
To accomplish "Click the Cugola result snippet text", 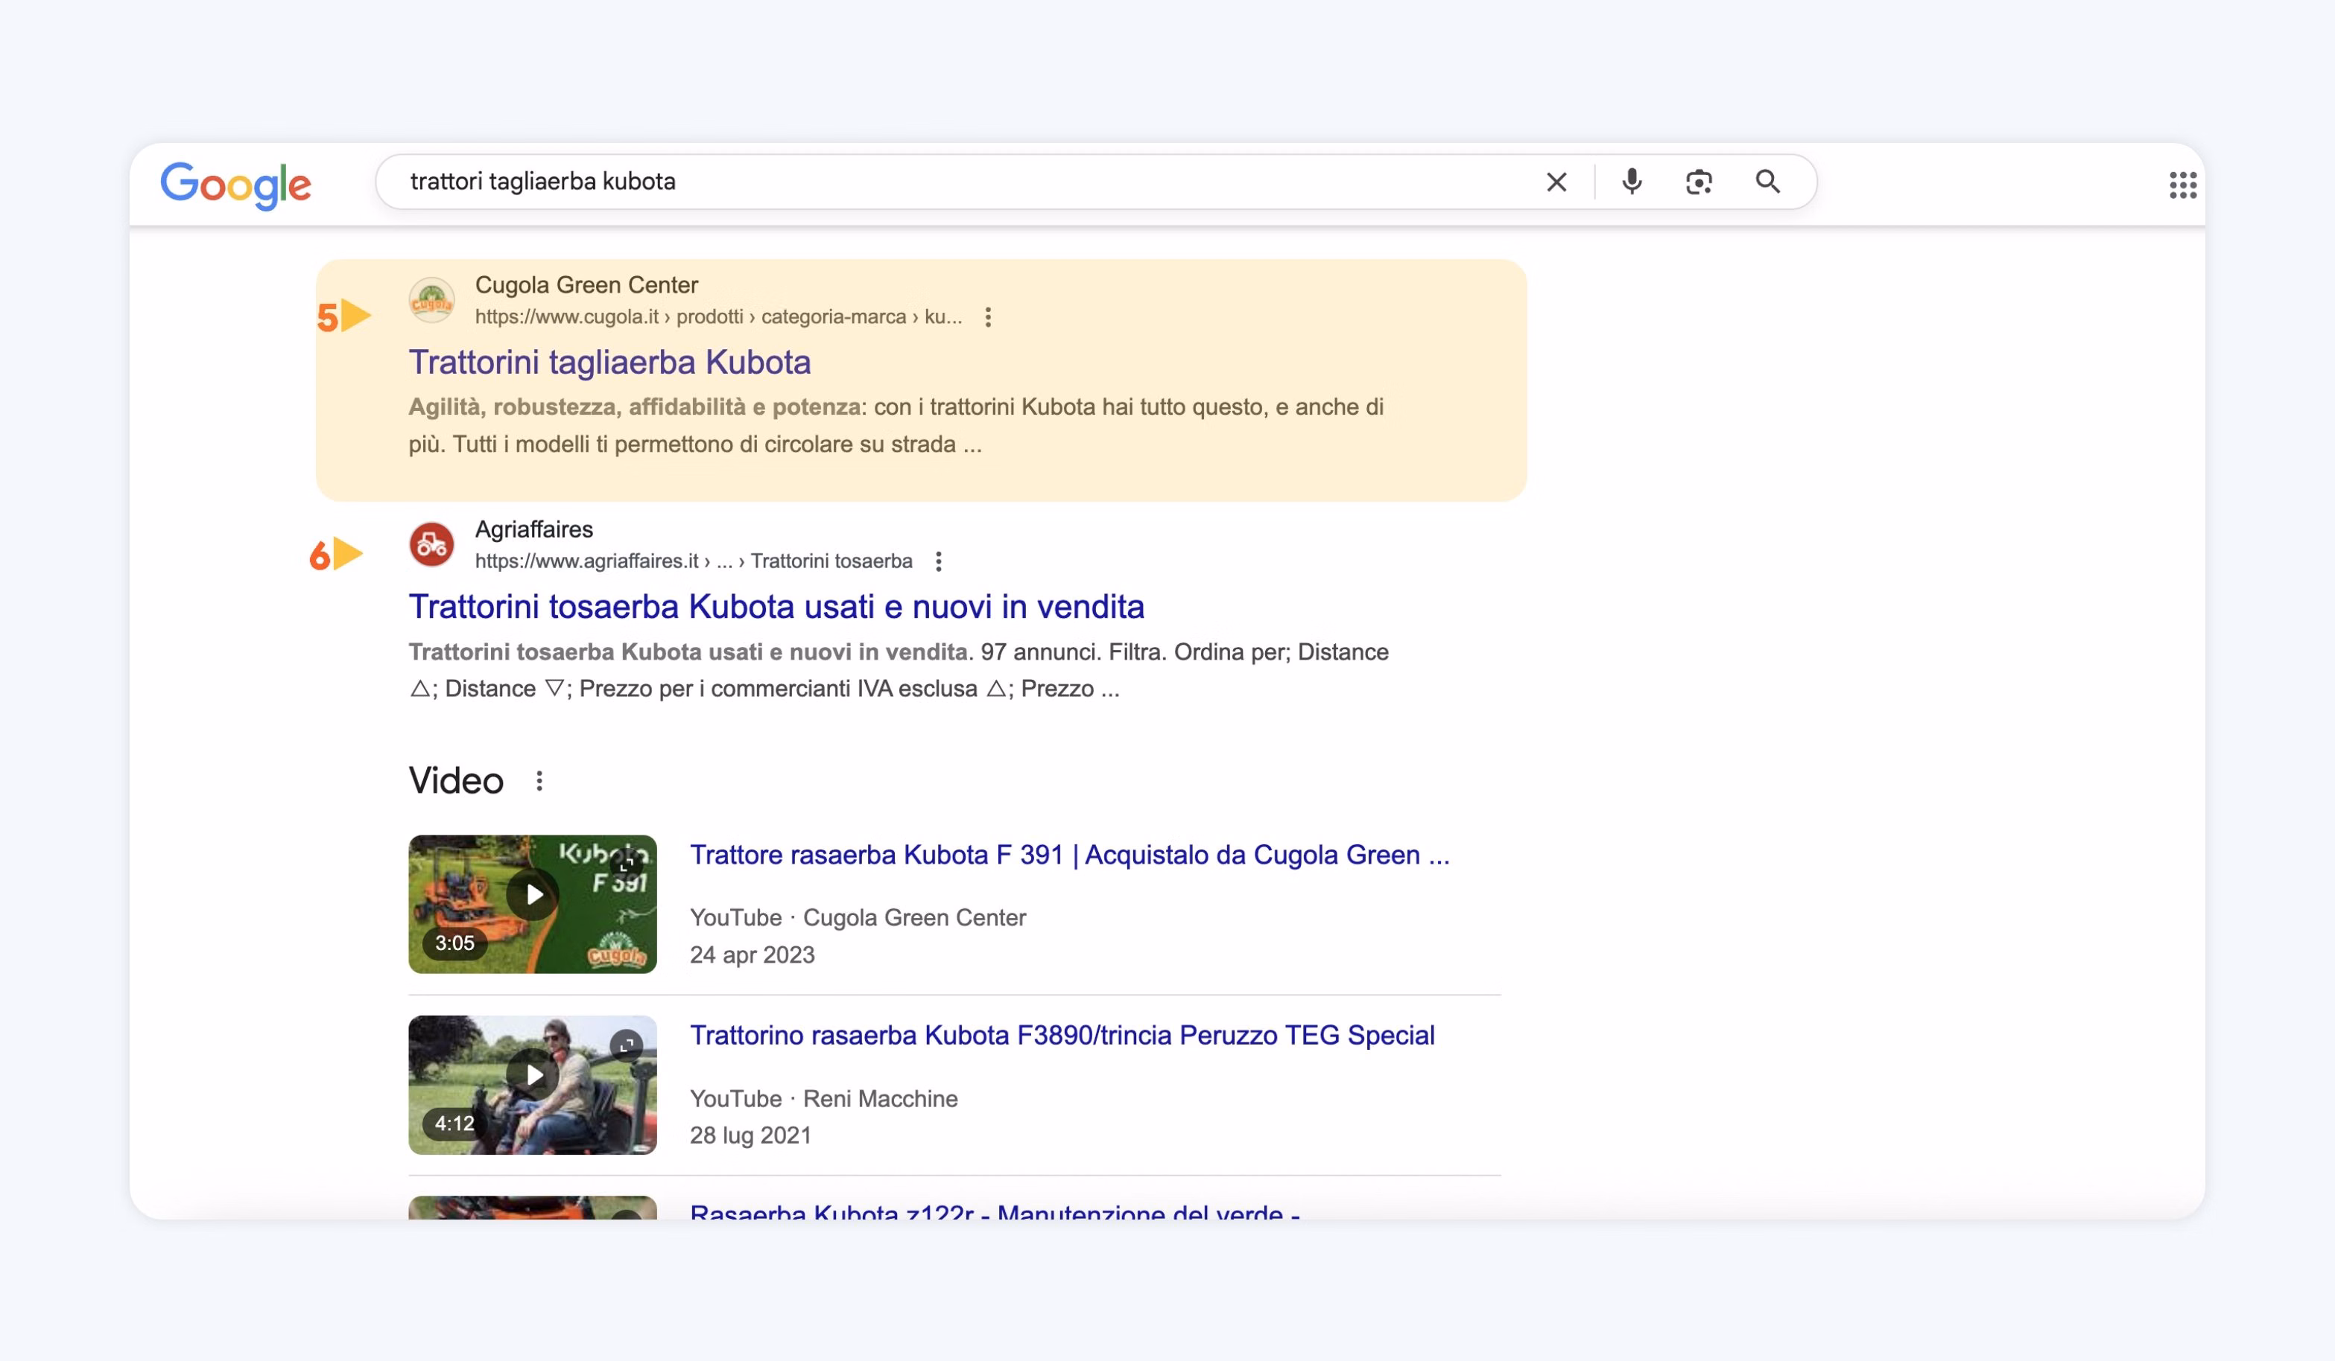I will click(896, 426).
